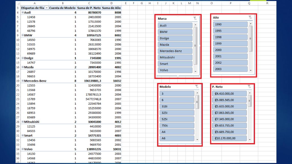Collapse the Audi group

pos(23,13)
